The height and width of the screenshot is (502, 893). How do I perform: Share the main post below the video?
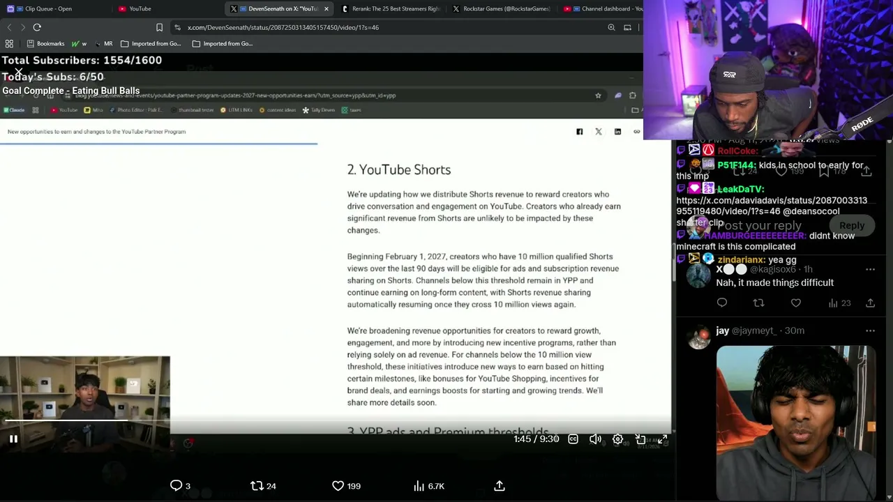click(x=500, y=486)
